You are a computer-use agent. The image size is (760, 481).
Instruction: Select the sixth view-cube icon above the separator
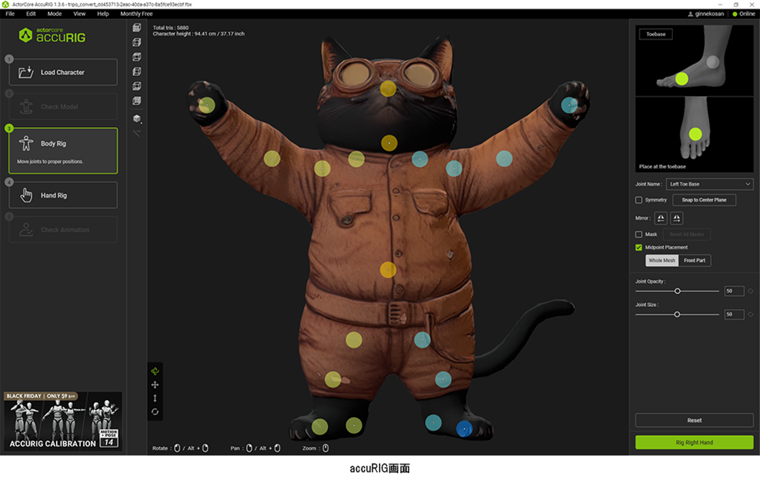click(137, 101)
